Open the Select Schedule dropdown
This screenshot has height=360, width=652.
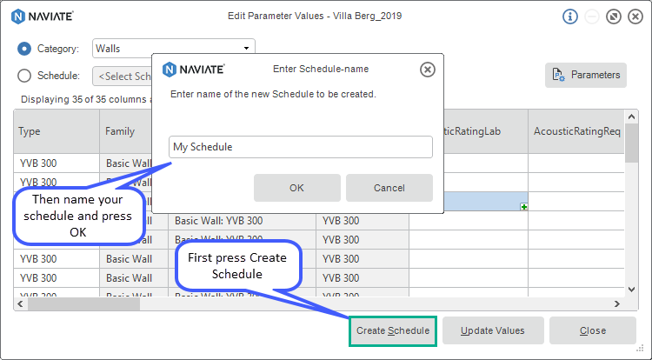122,77
